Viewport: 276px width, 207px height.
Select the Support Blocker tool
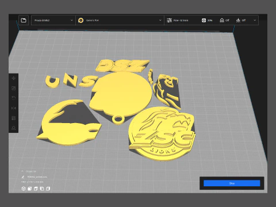[14, 128]
